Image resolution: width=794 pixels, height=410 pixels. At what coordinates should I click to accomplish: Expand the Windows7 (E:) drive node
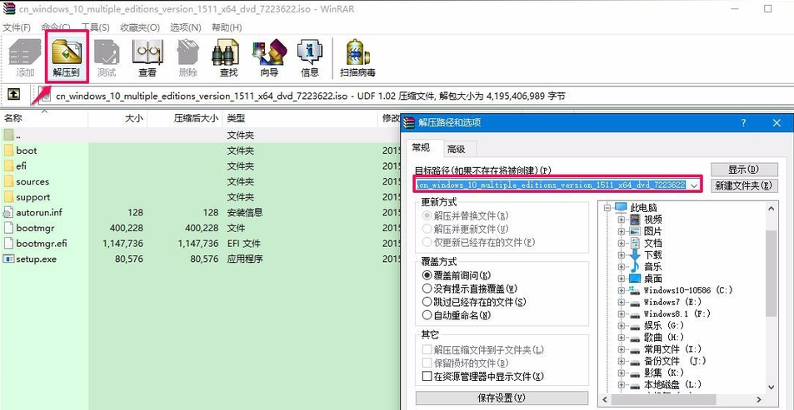pyautogui.click(x=622, y=302)
